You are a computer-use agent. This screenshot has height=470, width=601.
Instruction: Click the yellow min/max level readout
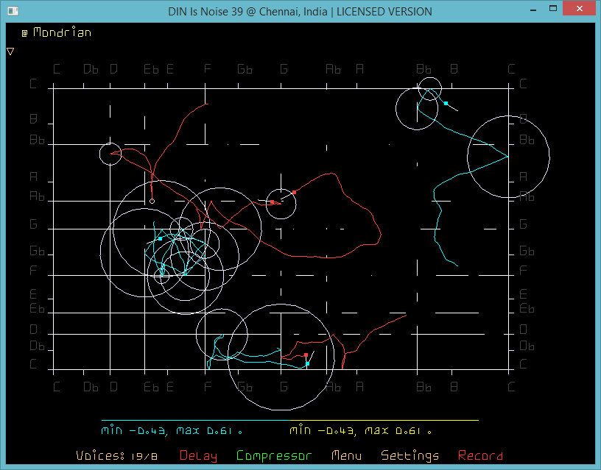click(x=360, y=430)
